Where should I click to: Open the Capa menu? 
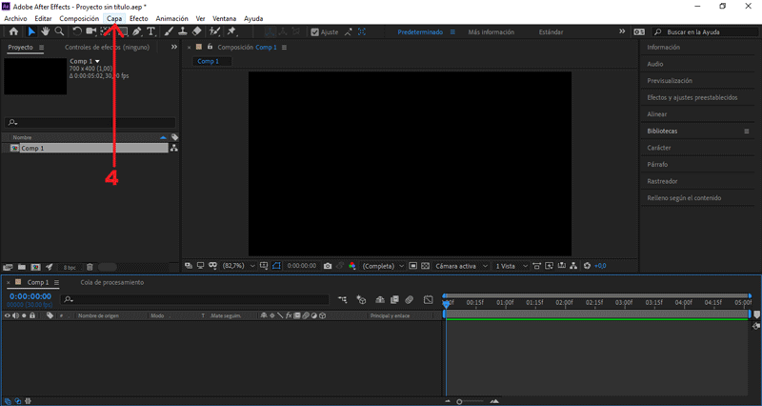coord(114,18)
